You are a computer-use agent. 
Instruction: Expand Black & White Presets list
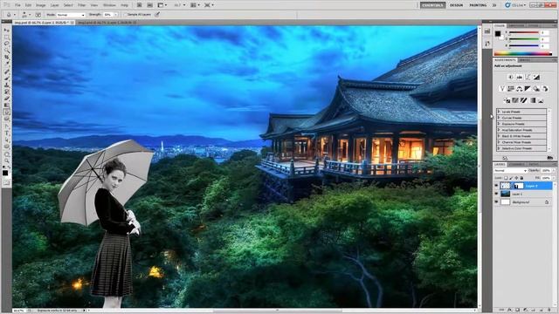499,136
